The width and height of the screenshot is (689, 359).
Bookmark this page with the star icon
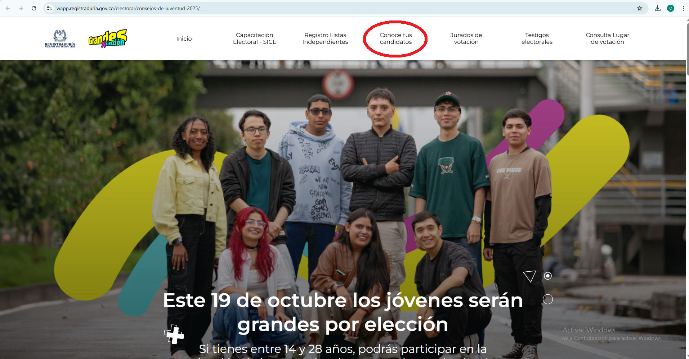point(640,8)
